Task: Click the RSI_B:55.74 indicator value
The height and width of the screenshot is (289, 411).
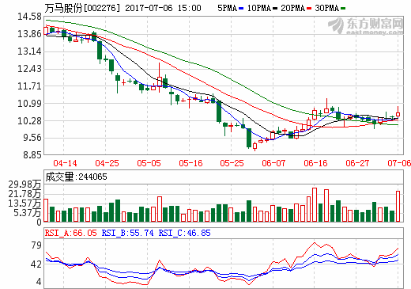Action: pyautogui.click(x=127, y=233)
